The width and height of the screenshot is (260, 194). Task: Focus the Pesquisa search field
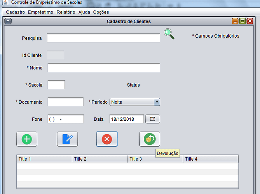tap(103, 38)
